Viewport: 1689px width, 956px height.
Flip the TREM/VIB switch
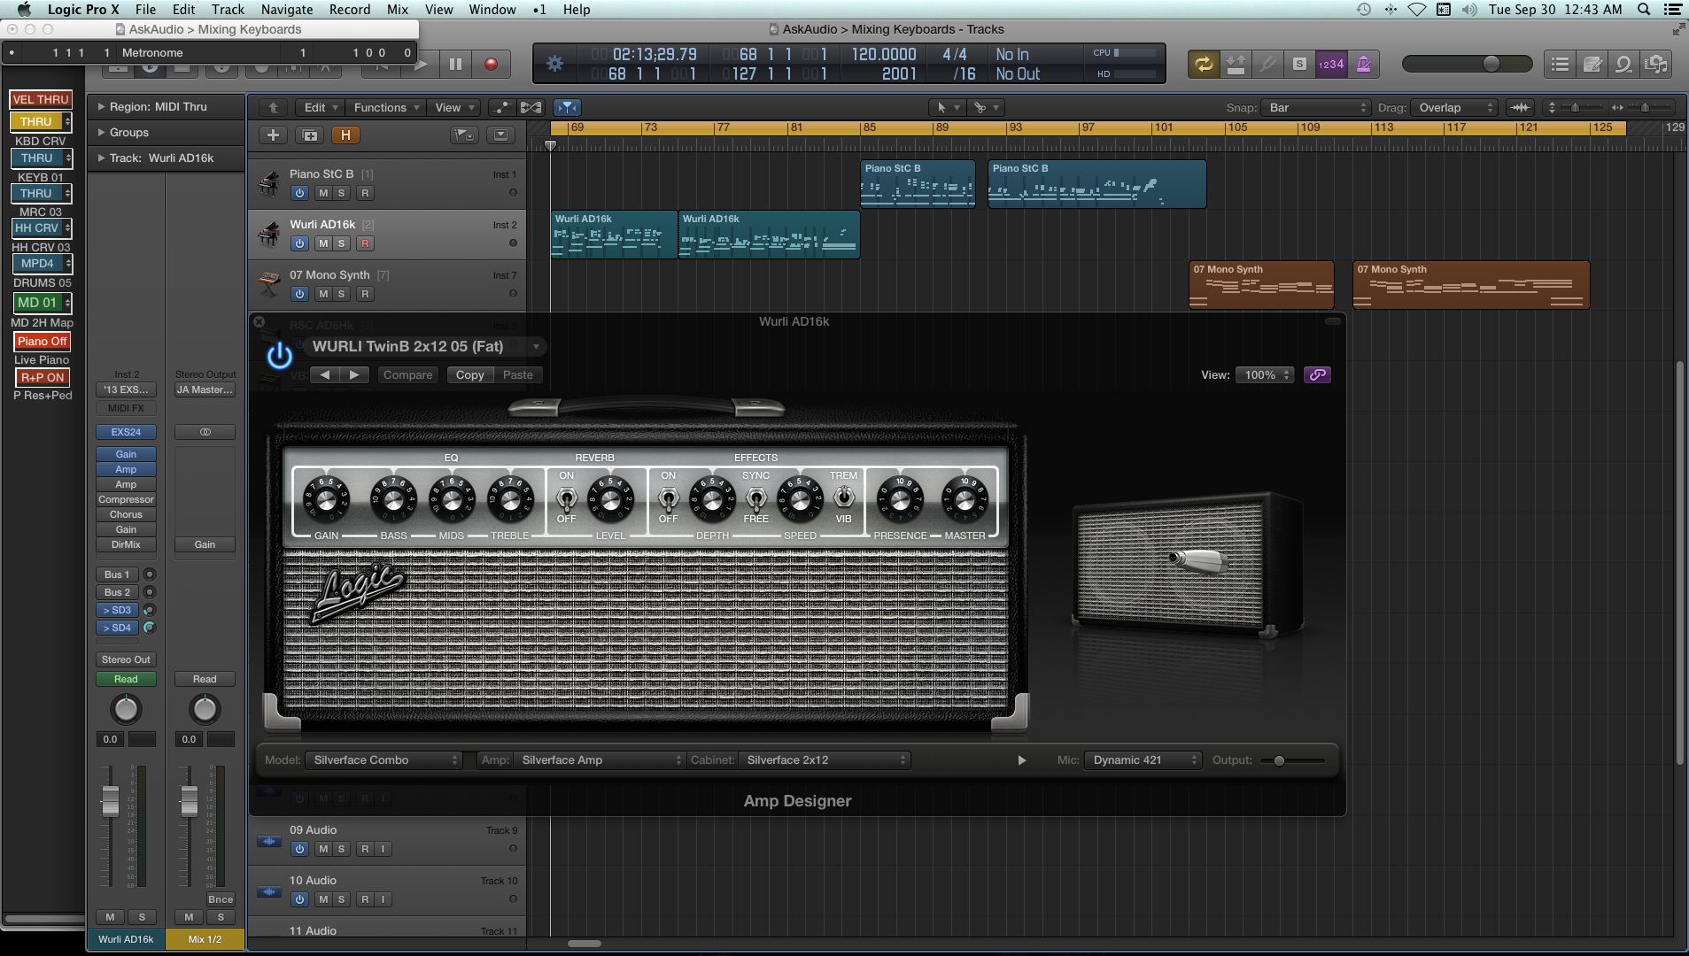coord(843,497)
